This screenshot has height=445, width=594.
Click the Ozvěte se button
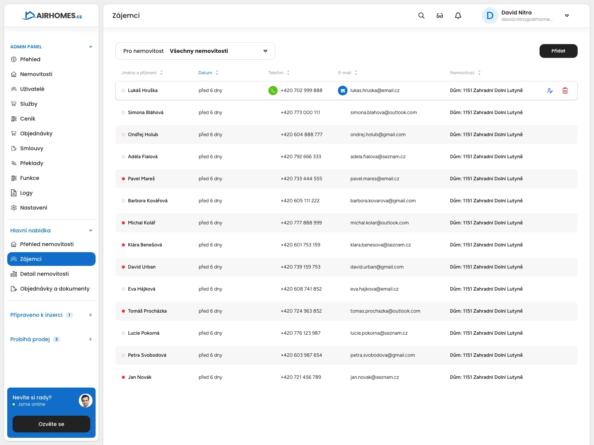[51, 424]
